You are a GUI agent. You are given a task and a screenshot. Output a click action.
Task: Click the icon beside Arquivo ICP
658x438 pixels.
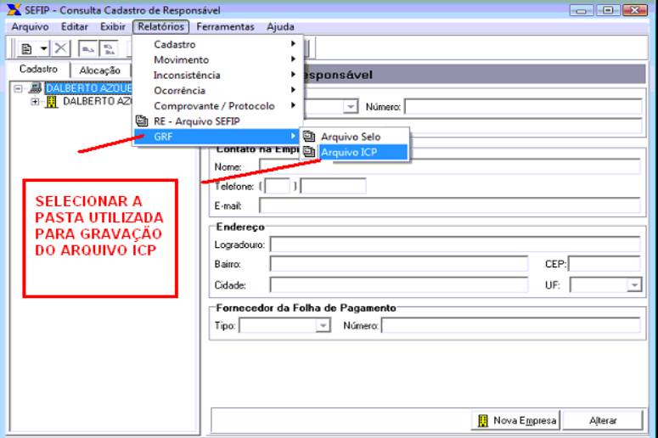pos(309,151)
